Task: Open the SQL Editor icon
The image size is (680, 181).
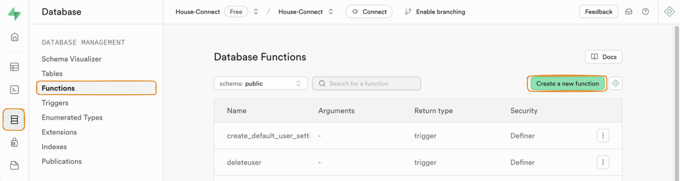Action: click(x=15, y=90)
